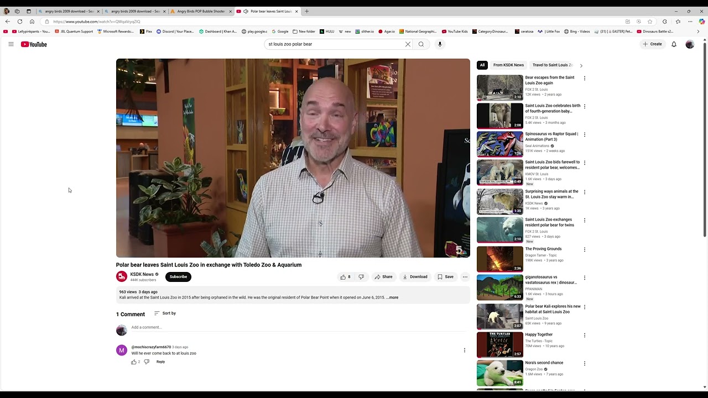Open browser settings and more menu
Screen dimensions: 708x398
(x=690, y=22)
